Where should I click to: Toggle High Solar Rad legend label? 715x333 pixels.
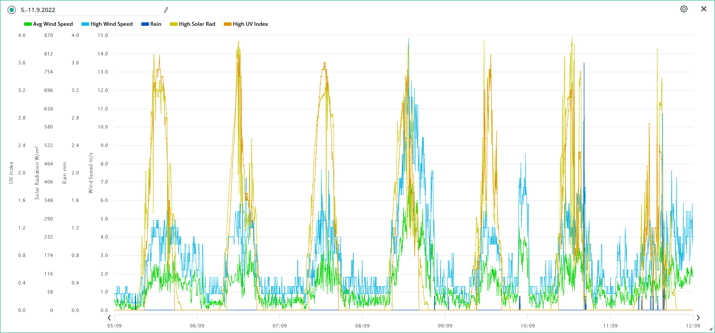pyautogui.click(x=197, y=24)
